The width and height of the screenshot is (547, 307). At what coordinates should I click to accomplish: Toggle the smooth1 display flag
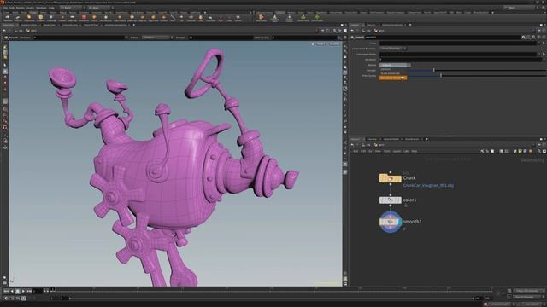click(399, 222)
